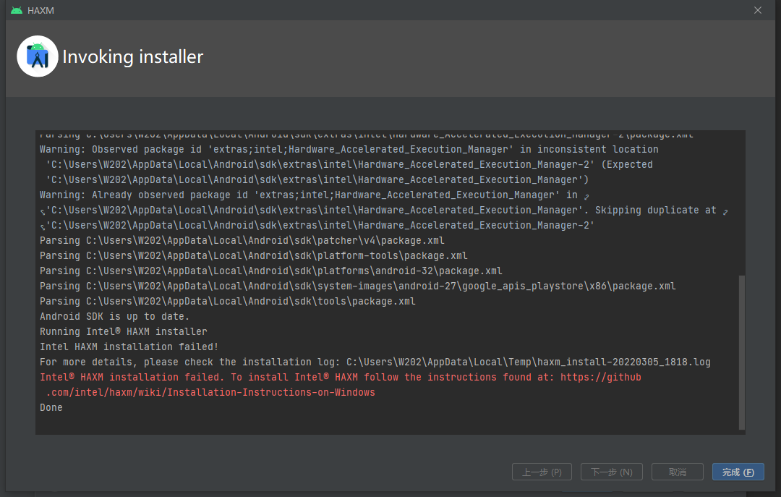Click the 上一步 (P) previous button

coord(542,472)
